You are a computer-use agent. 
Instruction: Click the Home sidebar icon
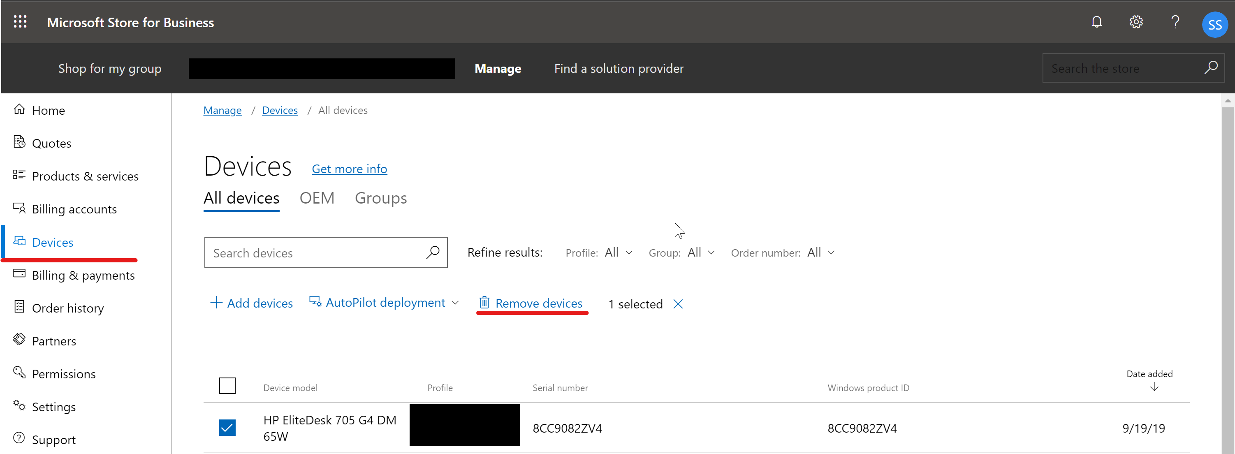(19, 109)
